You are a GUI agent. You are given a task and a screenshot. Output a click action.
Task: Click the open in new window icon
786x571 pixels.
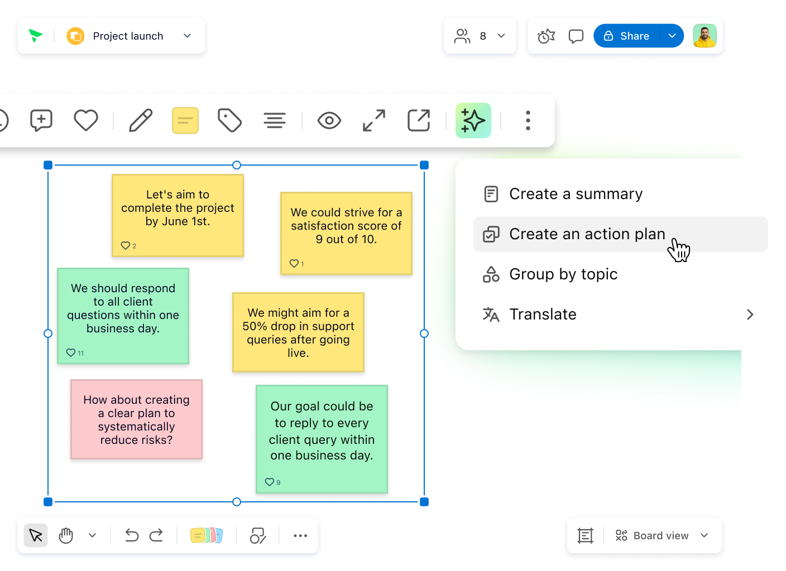(x=419, y=120)
